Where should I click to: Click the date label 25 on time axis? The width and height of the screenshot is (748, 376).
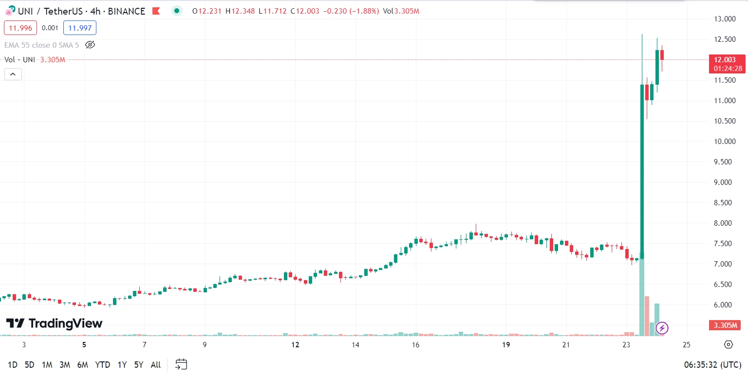click(687, 345)
